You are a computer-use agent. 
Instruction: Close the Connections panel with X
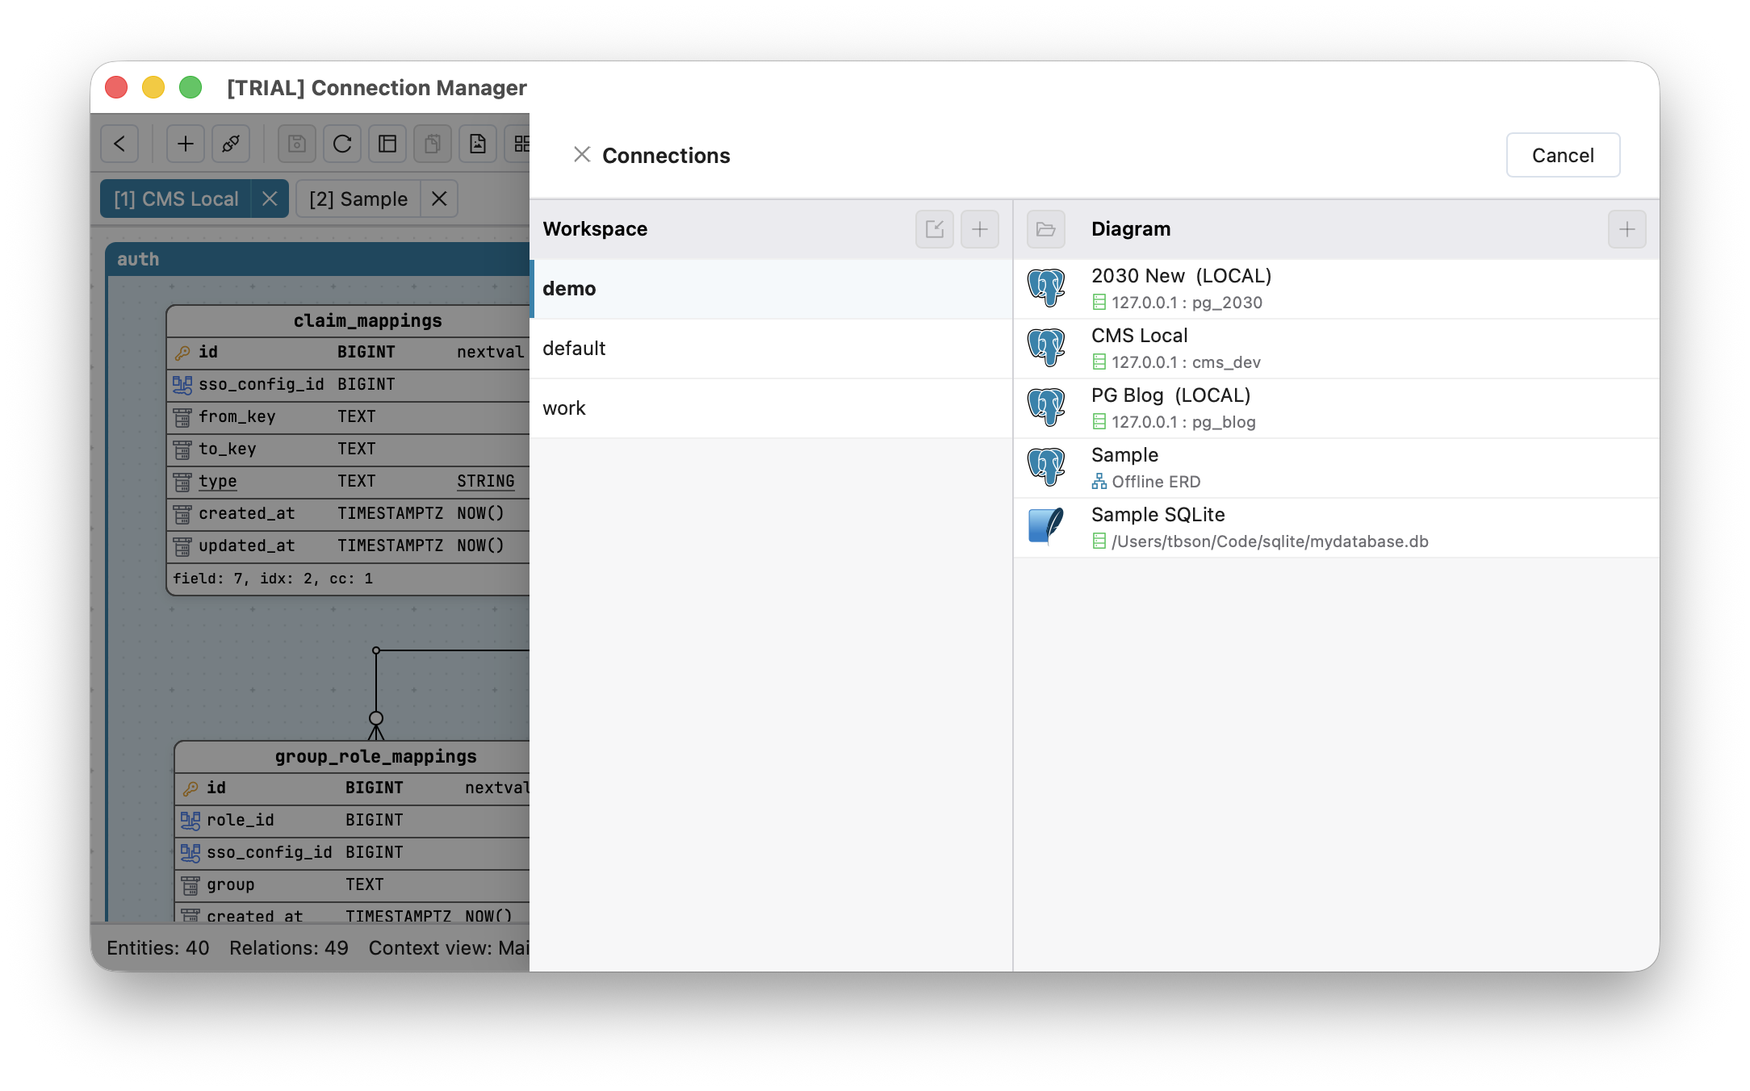point(582,154)
